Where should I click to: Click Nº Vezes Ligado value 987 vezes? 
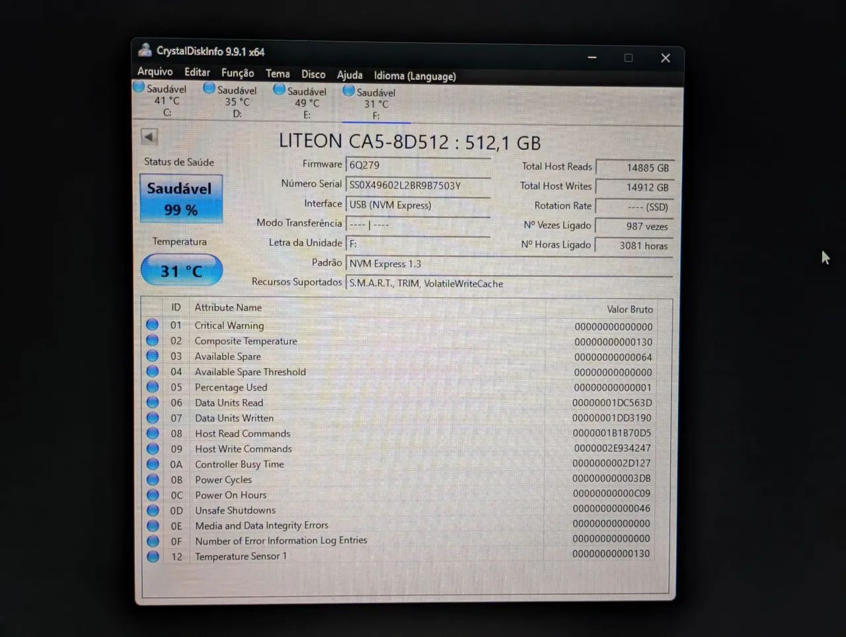point(634,226)
